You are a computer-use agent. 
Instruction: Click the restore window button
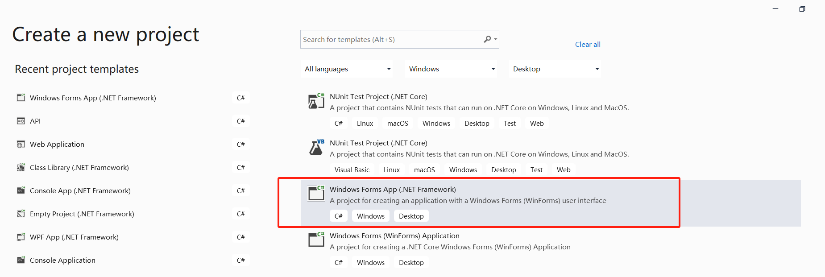pyautogui.click(x=802, y=9)
